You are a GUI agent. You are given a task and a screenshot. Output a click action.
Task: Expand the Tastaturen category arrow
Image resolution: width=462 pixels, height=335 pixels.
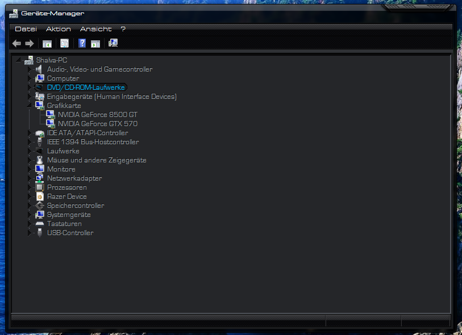tap(29, 224)
